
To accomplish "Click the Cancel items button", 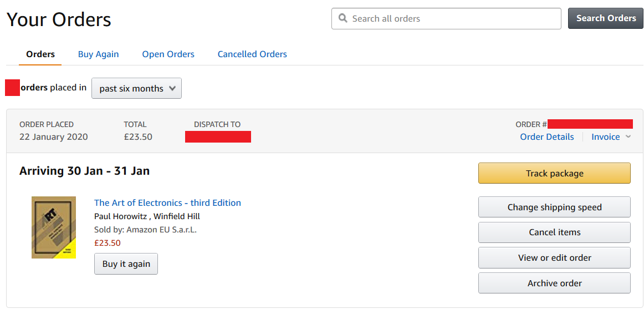I will pyautogui.click(x=554, y=232).
